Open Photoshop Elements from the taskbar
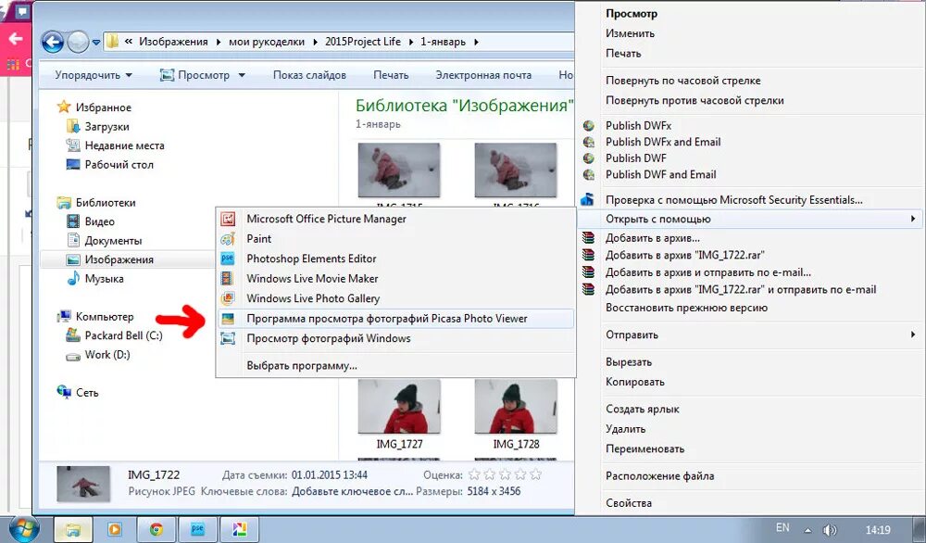The image size is (926, 543). [x=197, y=530]
